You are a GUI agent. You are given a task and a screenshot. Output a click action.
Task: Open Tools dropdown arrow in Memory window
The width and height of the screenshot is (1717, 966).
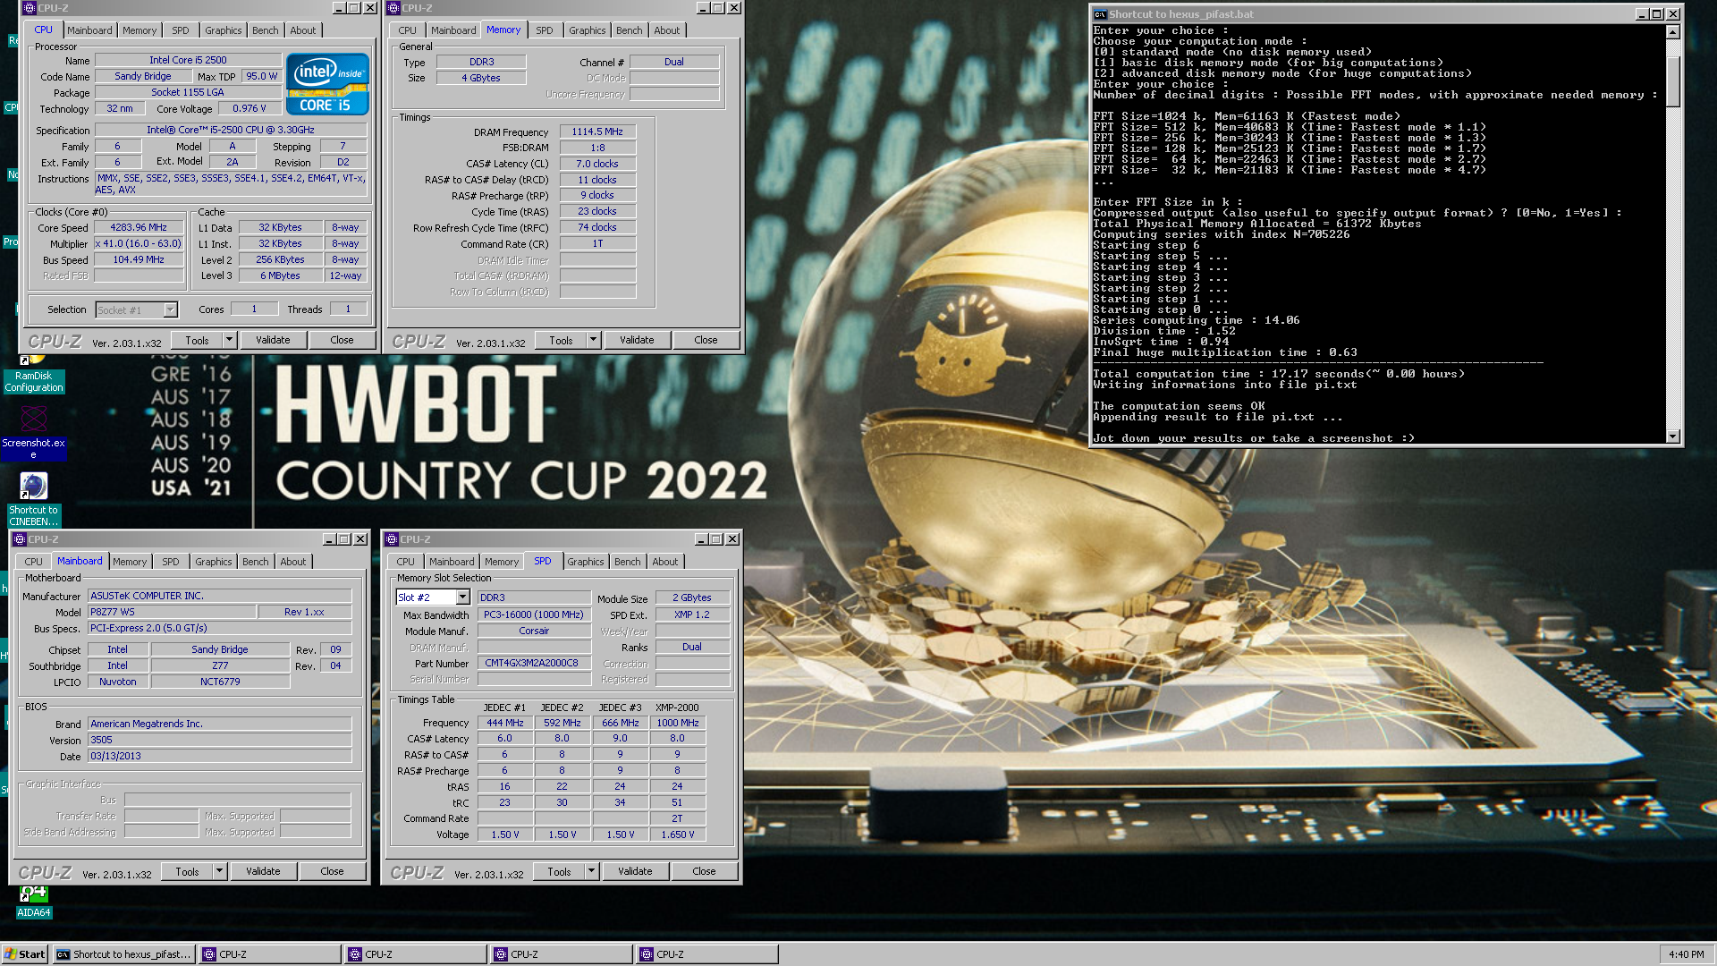pyautogui.click(x=593, y=340)
